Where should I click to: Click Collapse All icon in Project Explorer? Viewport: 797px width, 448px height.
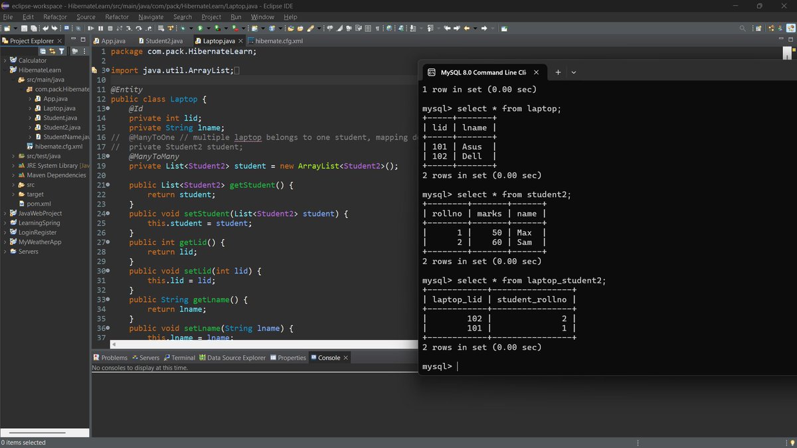pos(43,51)
